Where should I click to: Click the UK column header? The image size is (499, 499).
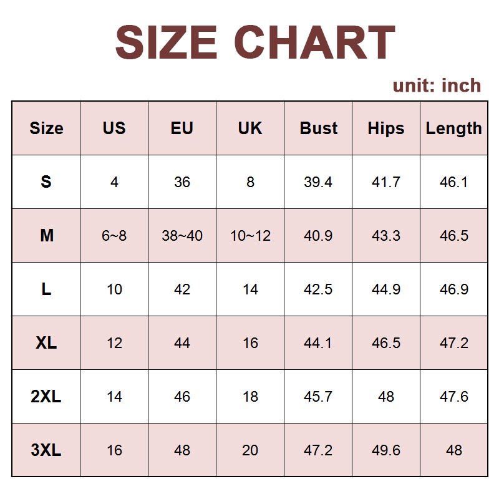point(250,128)
